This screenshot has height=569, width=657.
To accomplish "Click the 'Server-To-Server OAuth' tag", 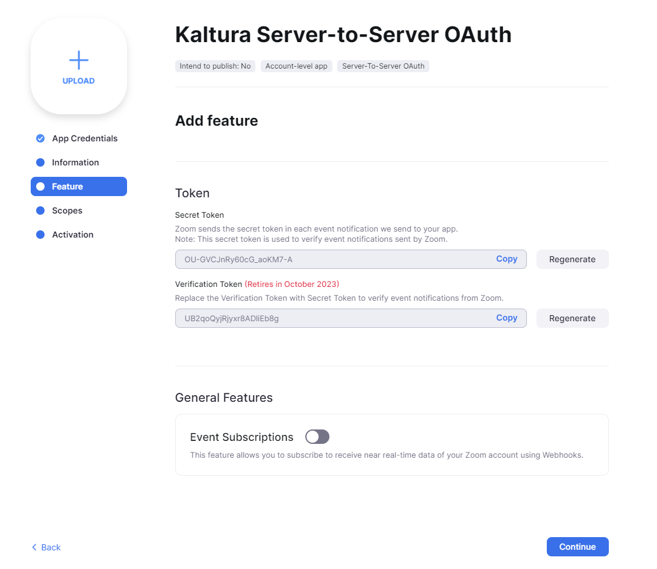I will 383,66.
